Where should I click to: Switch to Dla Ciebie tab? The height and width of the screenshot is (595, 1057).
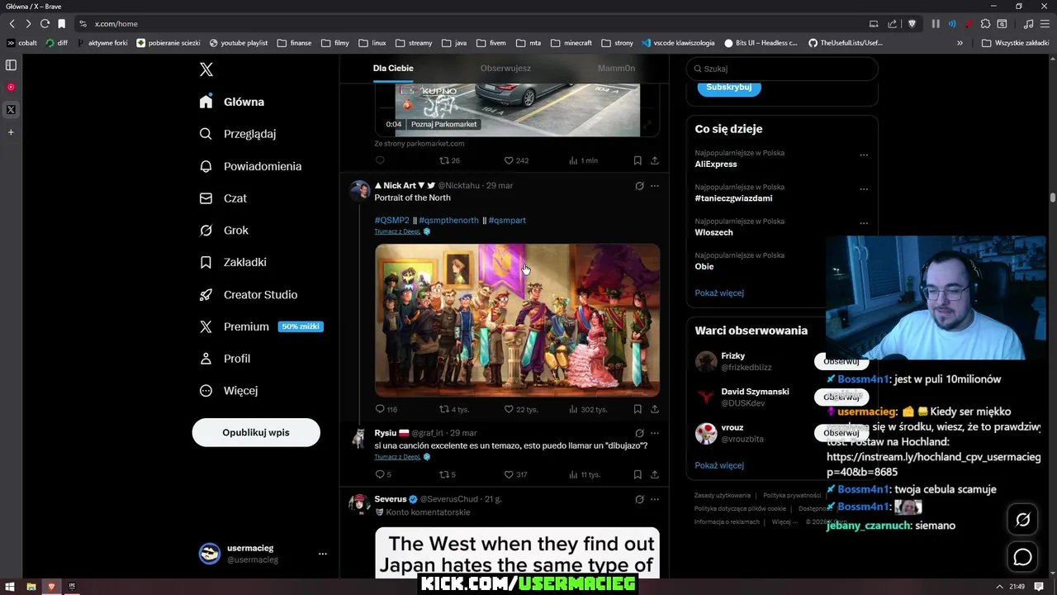coord(393,69)
